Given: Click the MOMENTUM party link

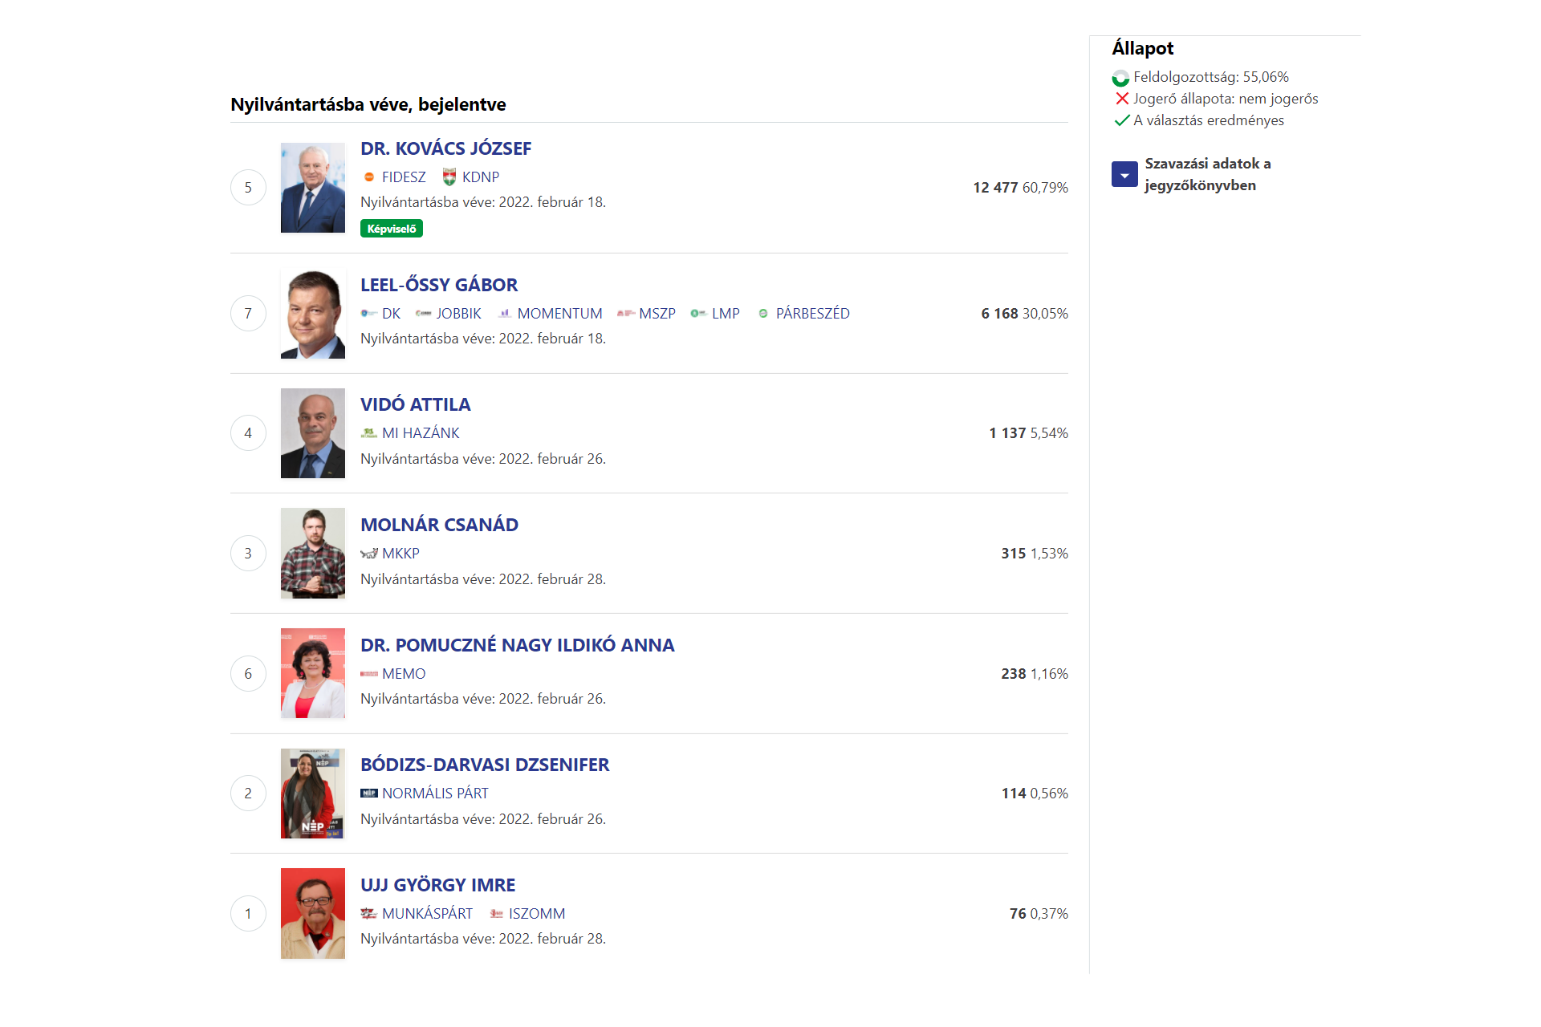Looking at the screenshot, I should [x=559, y=314].
